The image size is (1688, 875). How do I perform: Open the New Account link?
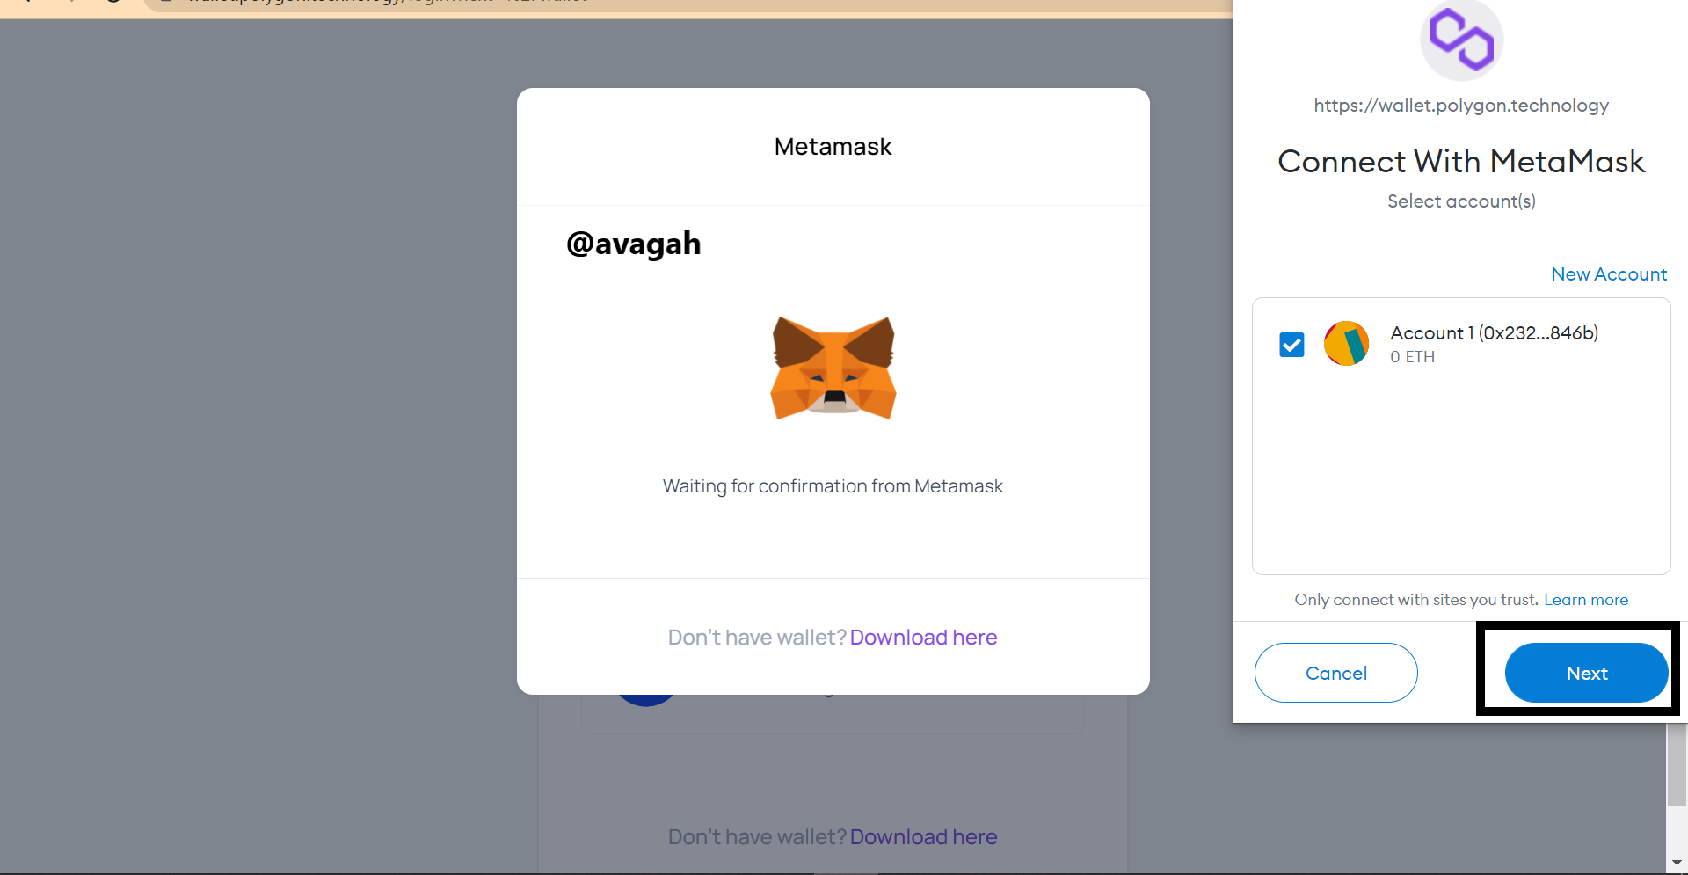[1609, 274]
